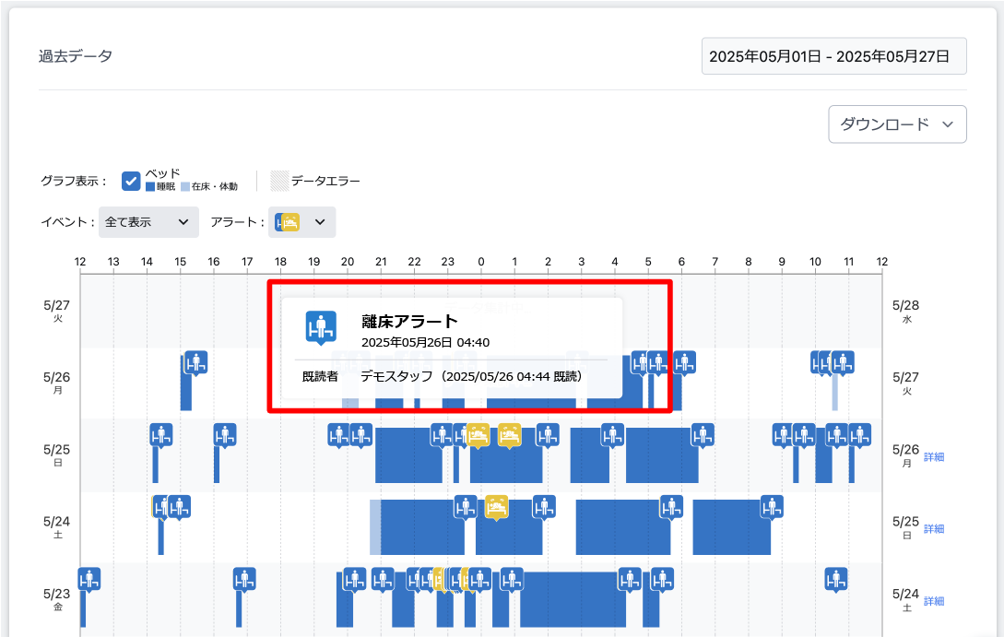
Task: Open the 5/25 row bed-exit marker at 16:00
Action: (x=225, y=434)
